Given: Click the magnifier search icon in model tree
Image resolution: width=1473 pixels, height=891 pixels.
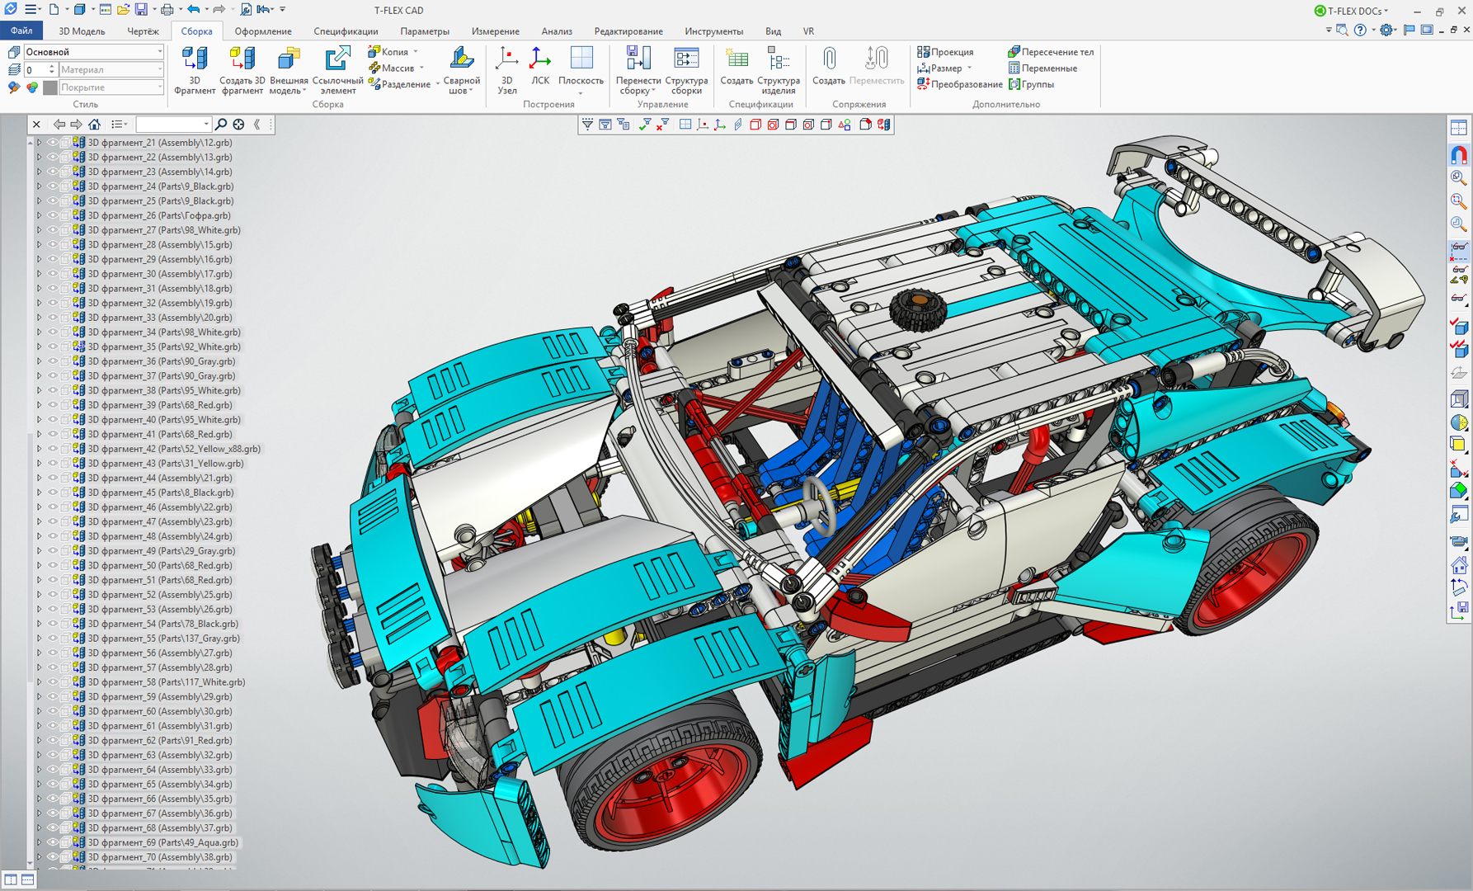Looking at the screenshot, I should click(221, 125).
